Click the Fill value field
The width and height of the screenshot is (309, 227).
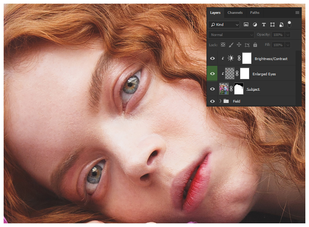(278, 45)
